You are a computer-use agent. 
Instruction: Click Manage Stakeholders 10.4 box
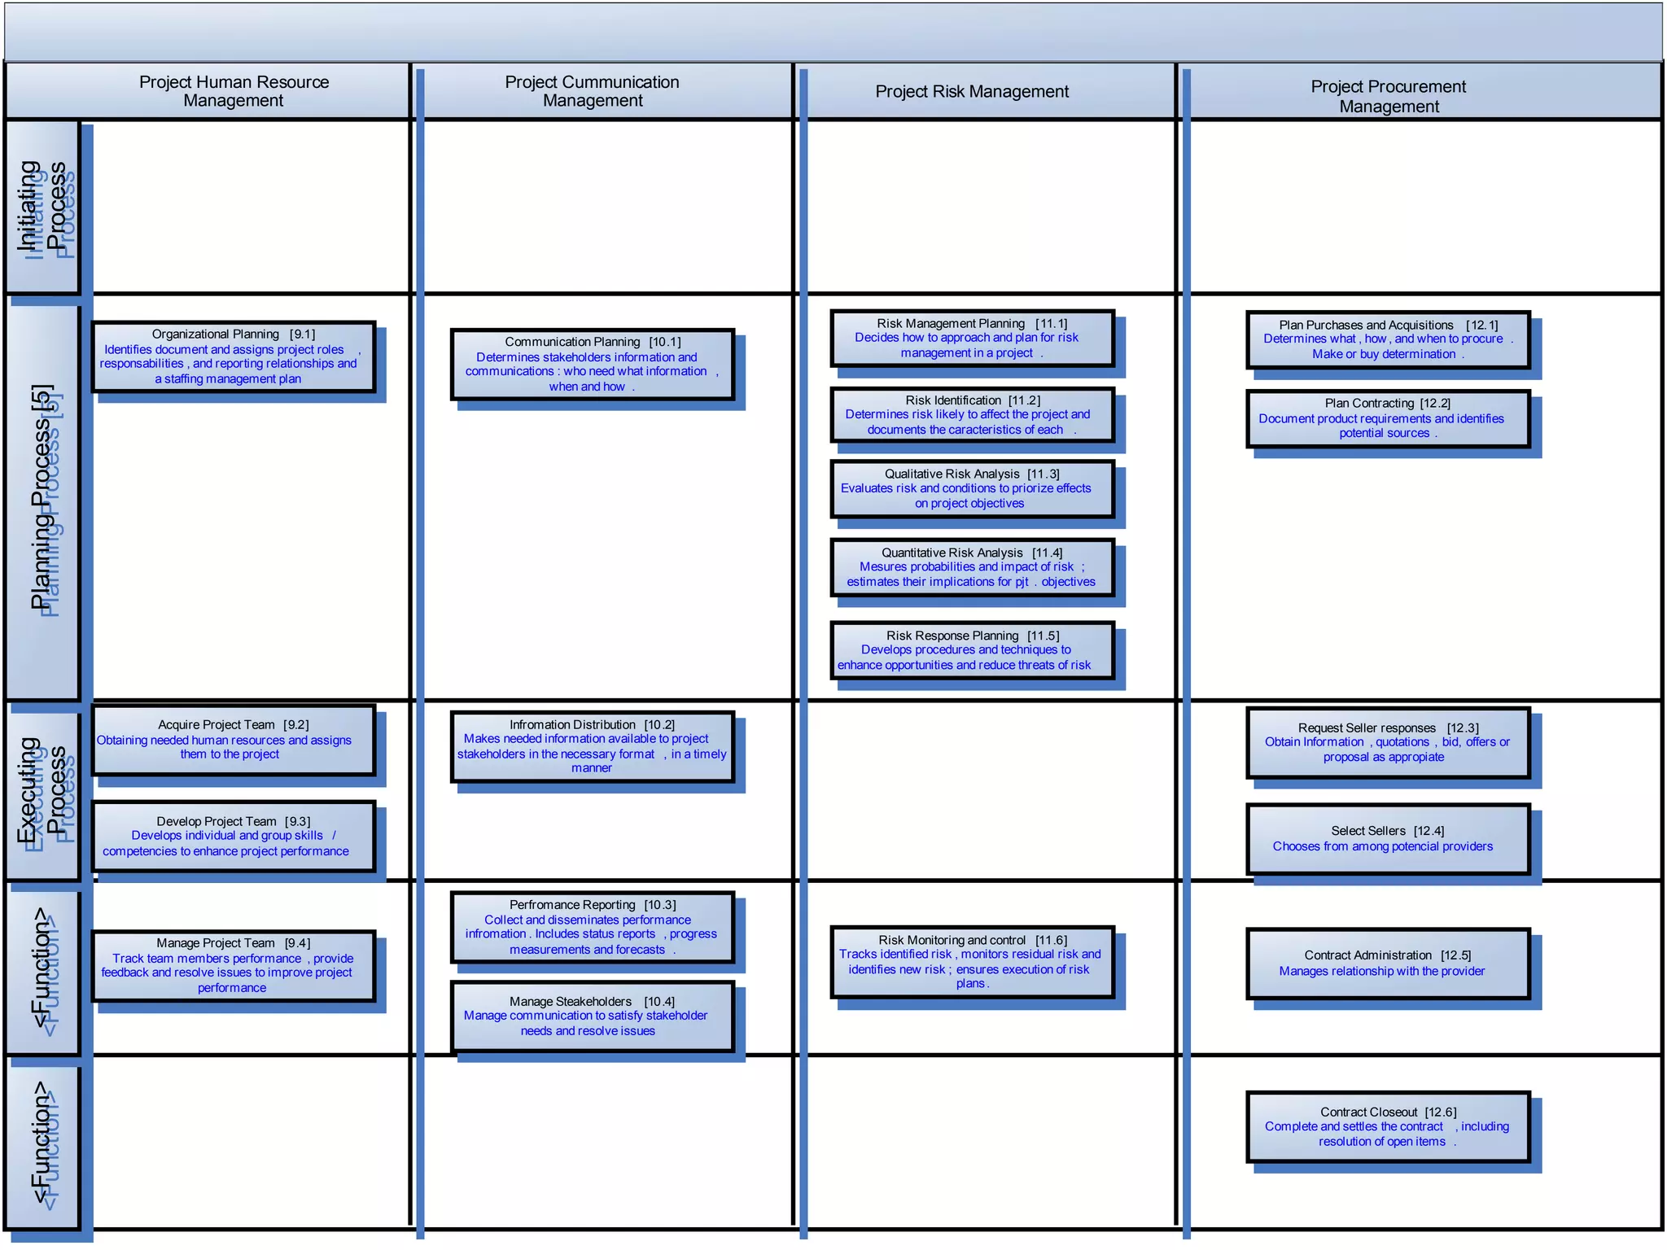click(x=593, y=1016)
